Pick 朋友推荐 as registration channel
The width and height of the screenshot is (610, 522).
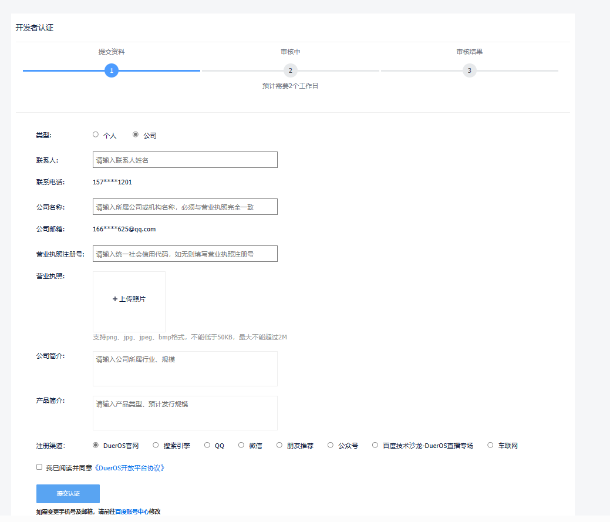click(x=279, y=445)
